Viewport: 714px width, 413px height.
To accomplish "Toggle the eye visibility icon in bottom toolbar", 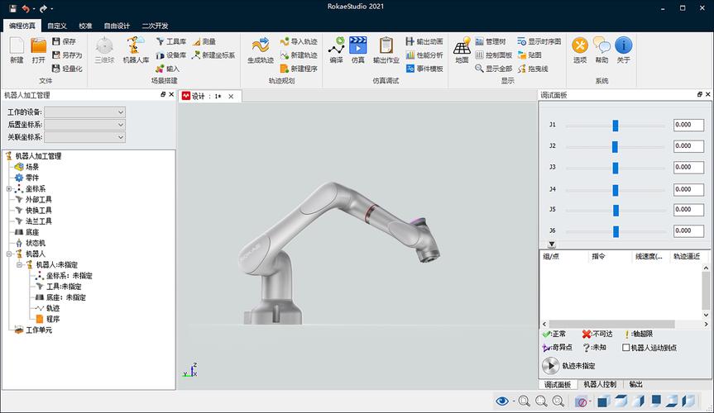I will 502,401.
